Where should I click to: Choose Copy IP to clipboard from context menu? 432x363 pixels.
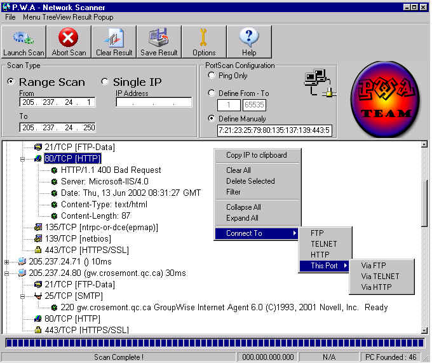click(x=256, y=155)
